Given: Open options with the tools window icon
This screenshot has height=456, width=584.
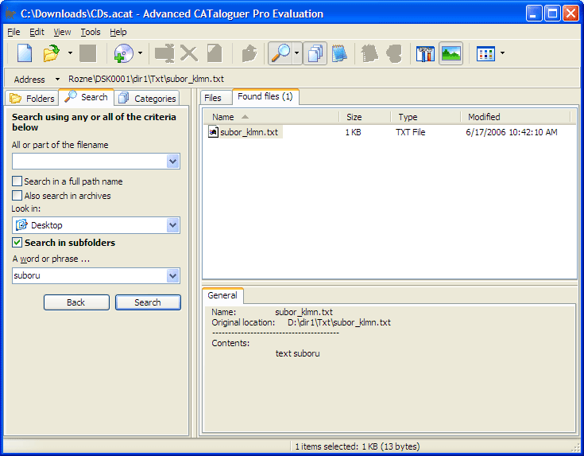Looking at the screenshot, I should [425, 53].
